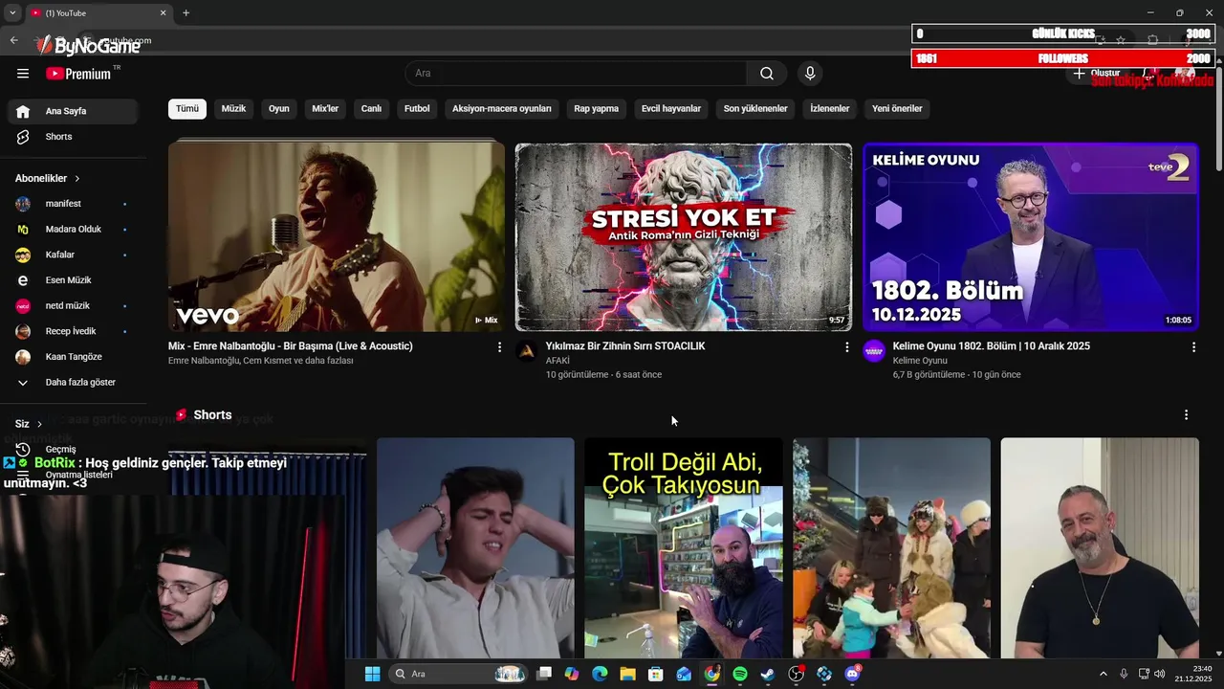This screenshot has height=689, width=1224.
Task: Click Kaan Tangöze channel avatar
Action: click(x=23, y=357)
